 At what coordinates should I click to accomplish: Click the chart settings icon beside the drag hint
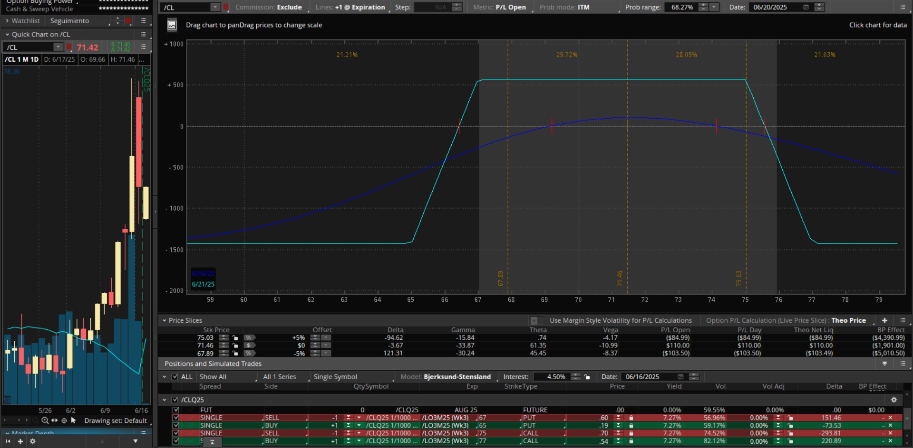172,25
